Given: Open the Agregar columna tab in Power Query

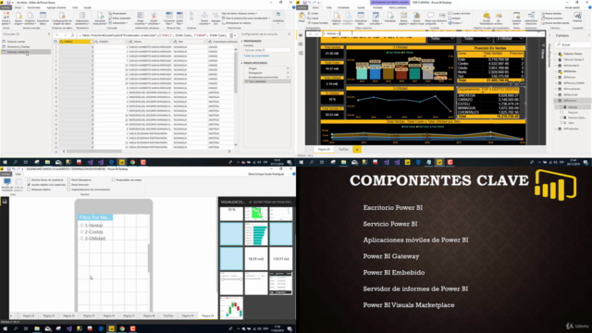Looking at the screenshot, I should (56, 7).
